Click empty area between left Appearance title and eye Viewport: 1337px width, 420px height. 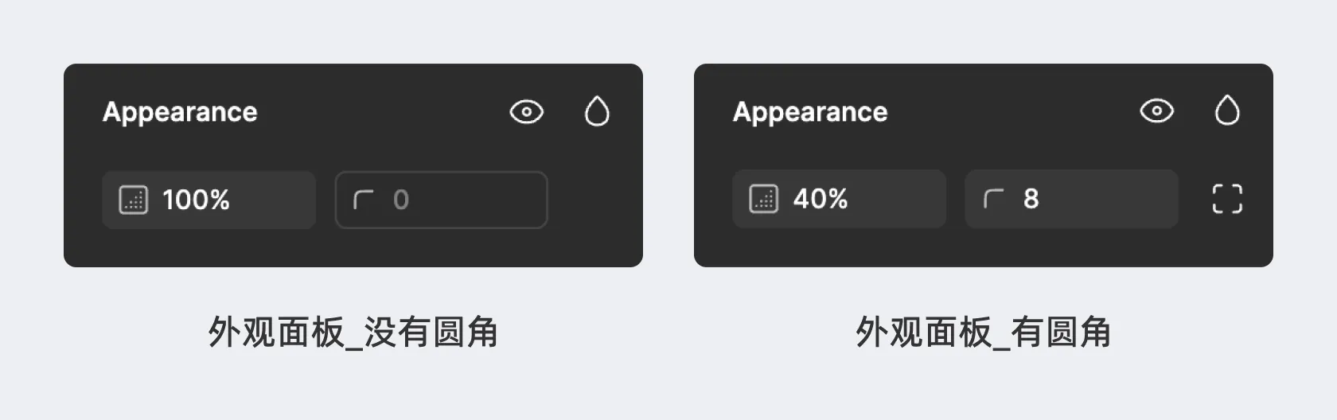[x=382, y=112]
